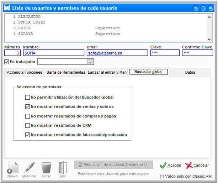Minimize the user list window
The width and height of the screenshot is (218, 183).
coord(196,8)
